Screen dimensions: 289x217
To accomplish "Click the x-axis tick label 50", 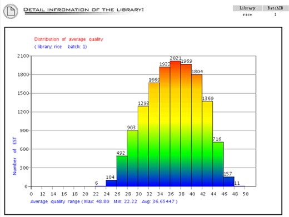I will click(x=246, y=194).
